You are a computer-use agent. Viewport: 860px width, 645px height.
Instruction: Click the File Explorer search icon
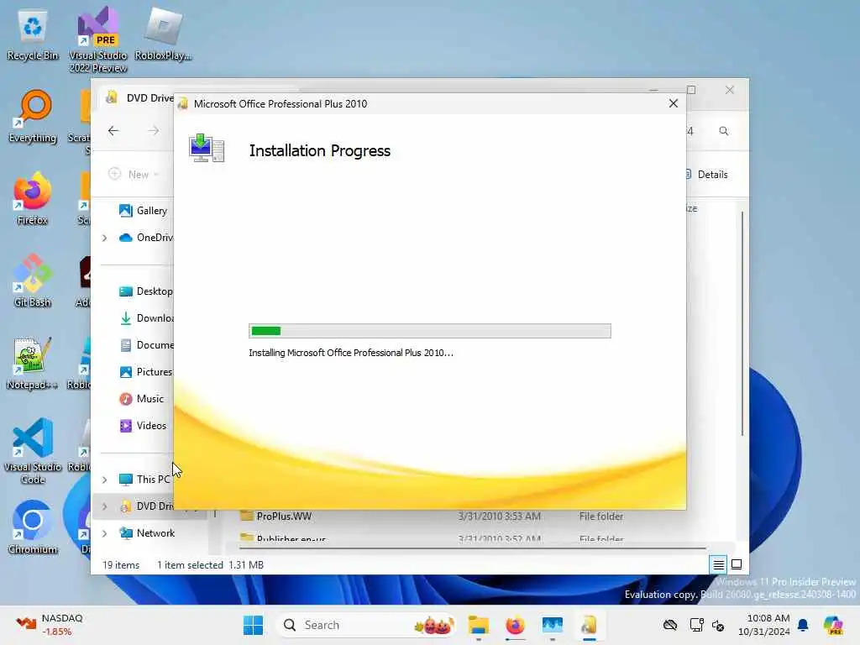coord(723,131)
